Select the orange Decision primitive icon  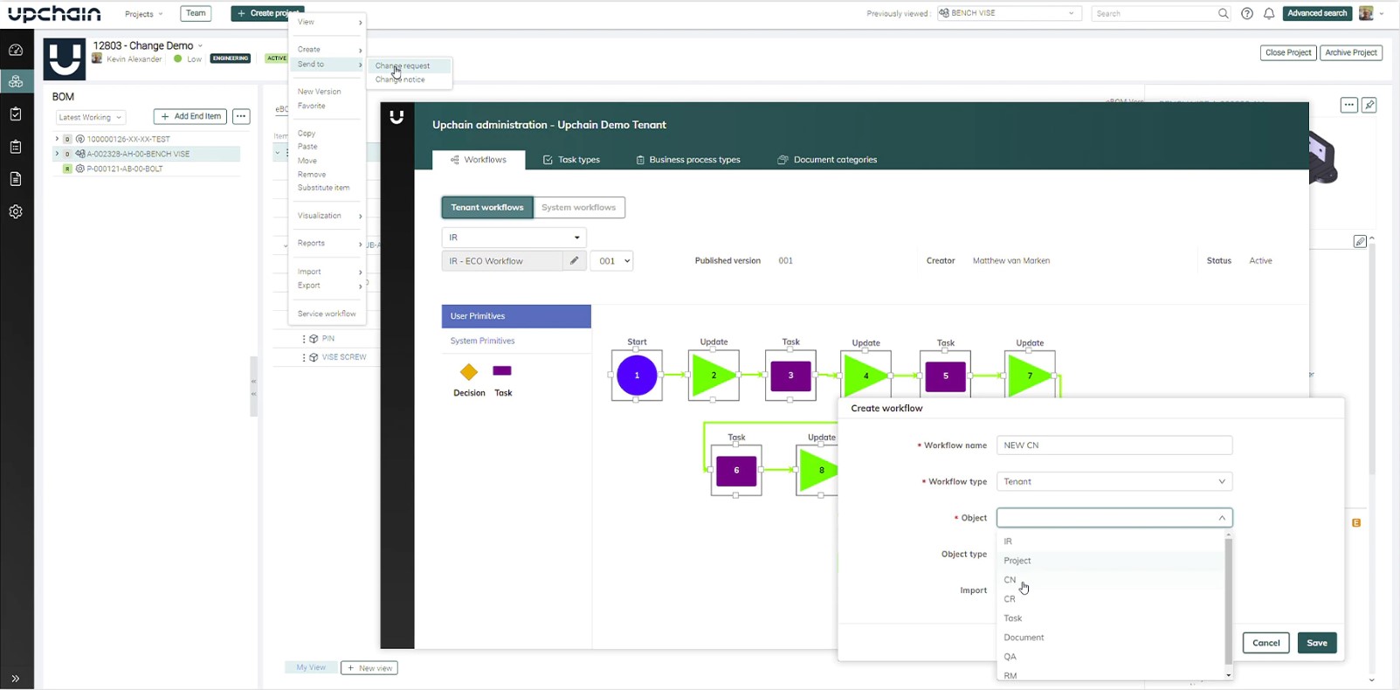point(469,372)
